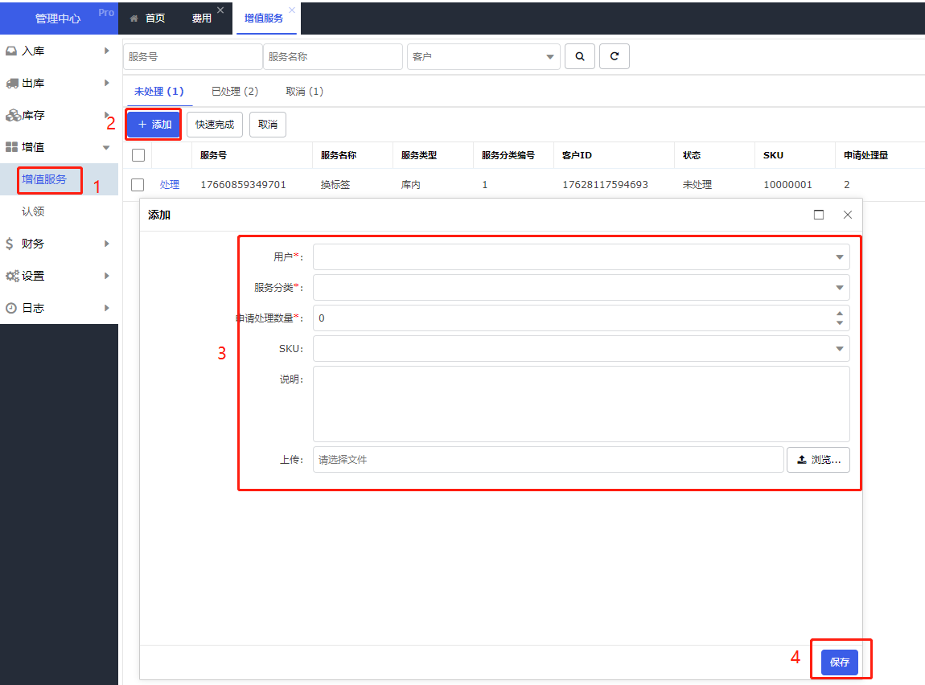The width and height of the screenshot is (925, 685).
Task: Click the search magnifier button
Action: pyautogui.click(x=580, y=56)
